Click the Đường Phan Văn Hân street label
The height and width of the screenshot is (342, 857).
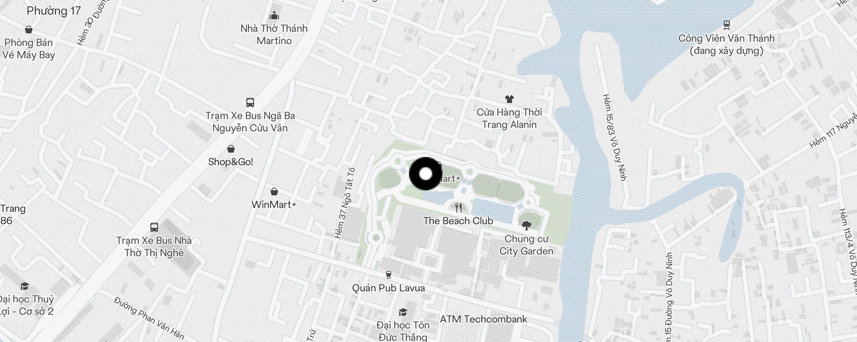tap(149, 318)
